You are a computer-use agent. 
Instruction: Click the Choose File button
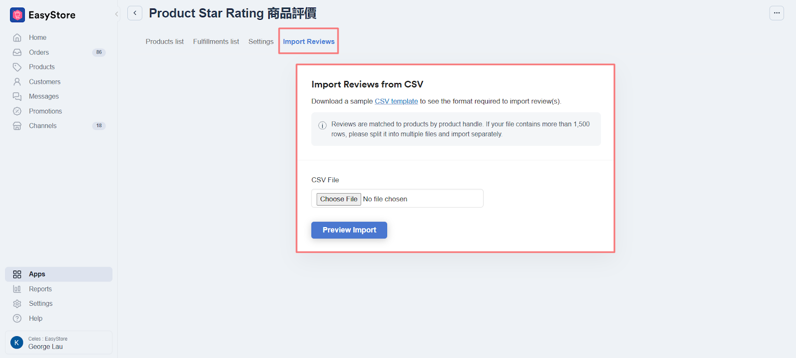[339, 199]
